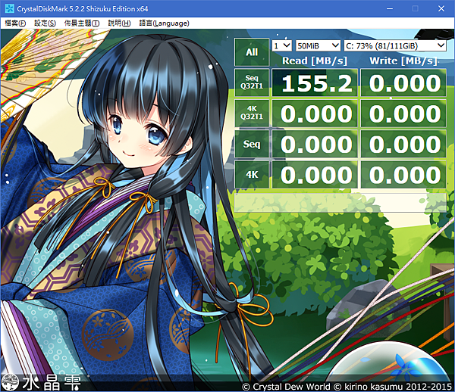Screen dimensions: 455x392
Task: Start the Seq Q32T1 benchmark
Action: pyautogui.click(x=252, y=82)
